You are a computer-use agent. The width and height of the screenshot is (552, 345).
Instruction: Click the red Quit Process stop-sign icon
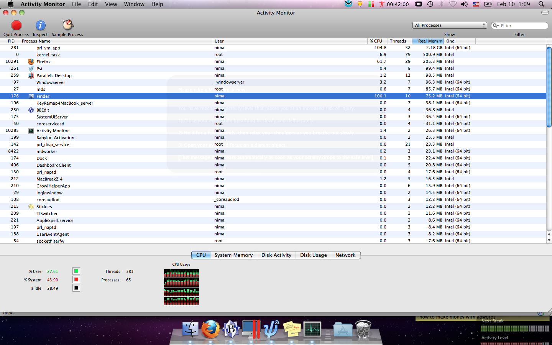[x=16, y=25]
